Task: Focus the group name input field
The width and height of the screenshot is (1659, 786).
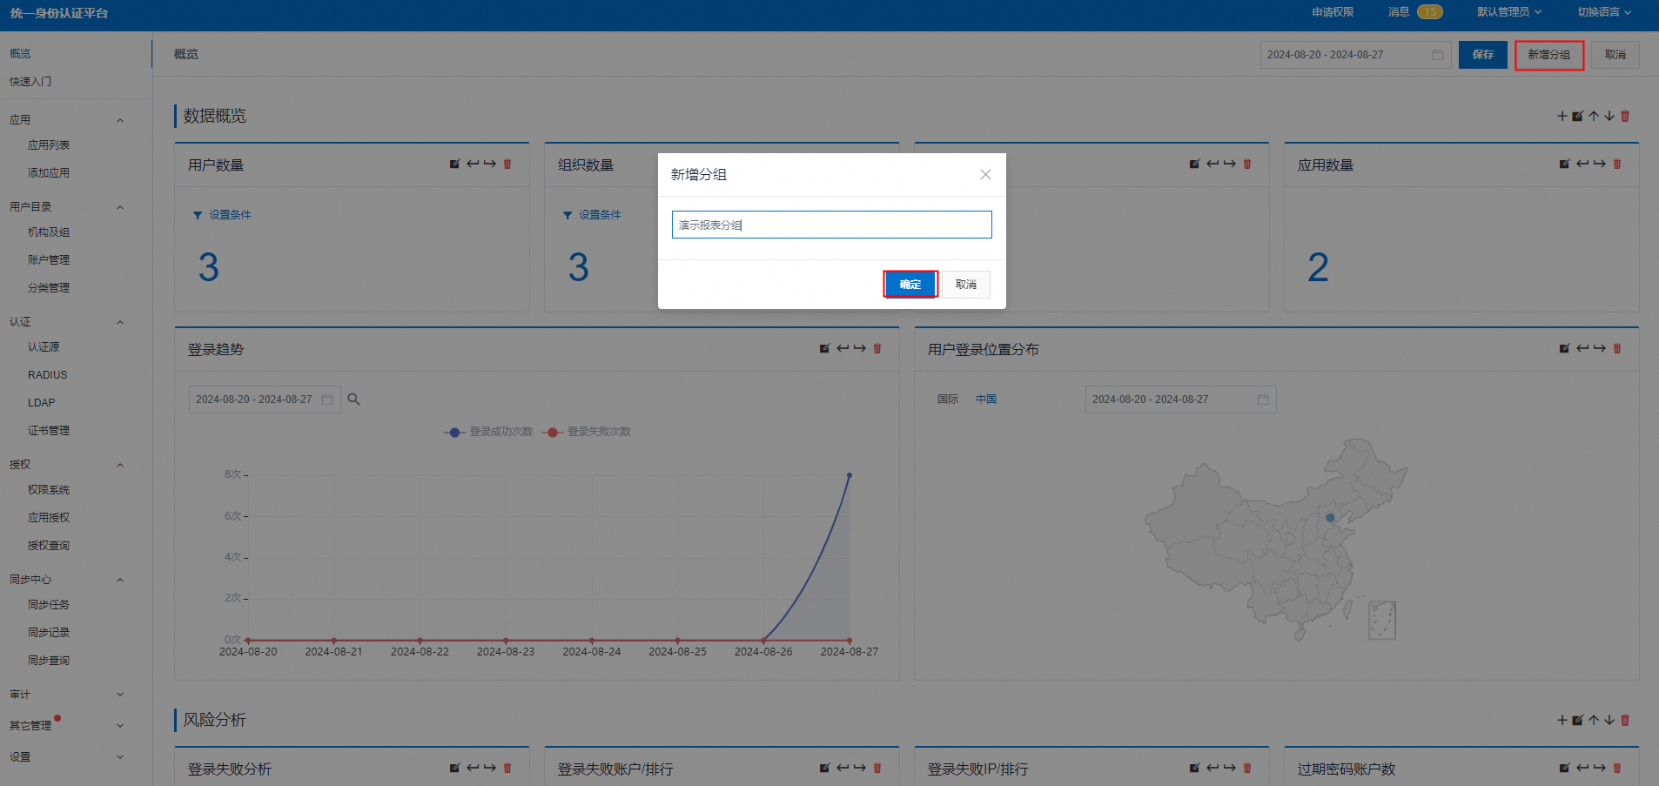Action: coord(831,225)
